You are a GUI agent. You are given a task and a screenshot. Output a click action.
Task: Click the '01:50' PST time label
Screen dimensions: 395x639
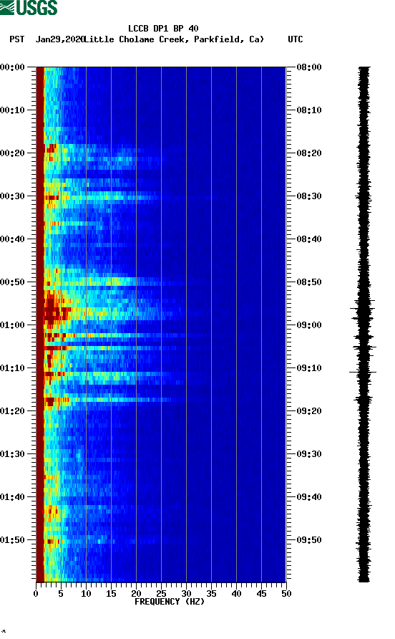12,540
